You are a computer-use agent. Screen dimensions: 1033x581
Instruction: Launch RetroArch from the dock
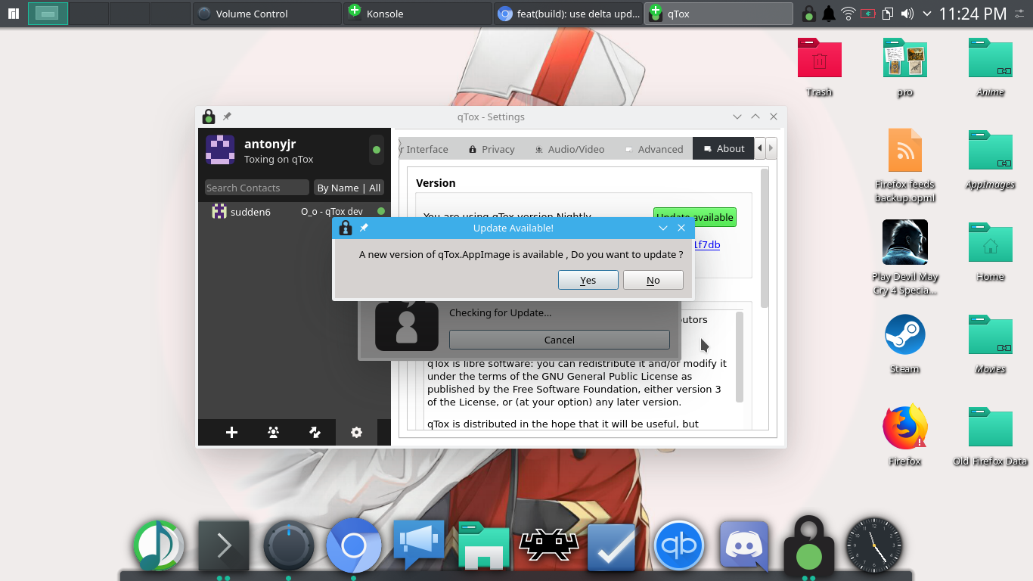[549, 545]
